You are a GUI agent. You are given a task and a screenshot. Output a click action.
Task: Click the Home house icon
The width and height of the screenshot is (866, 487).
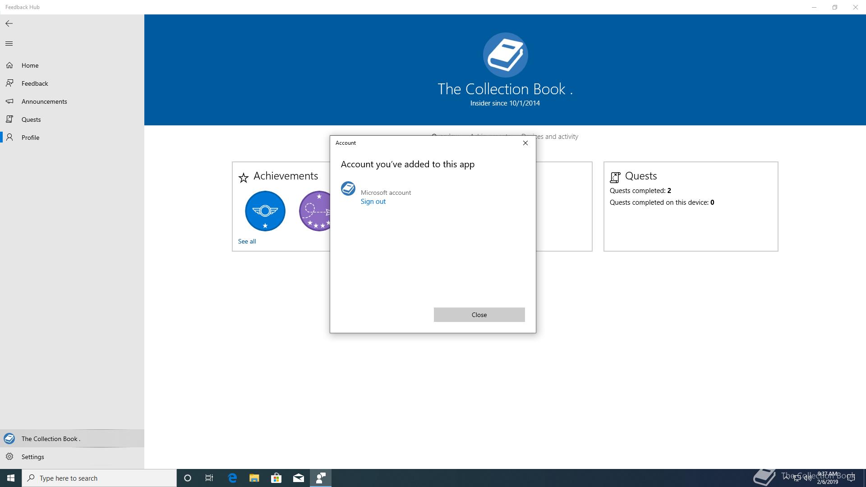[x=9, y=65]
